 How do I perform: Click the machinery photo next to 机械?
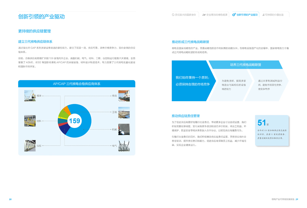pyautogui.click(x=124, y=129)
